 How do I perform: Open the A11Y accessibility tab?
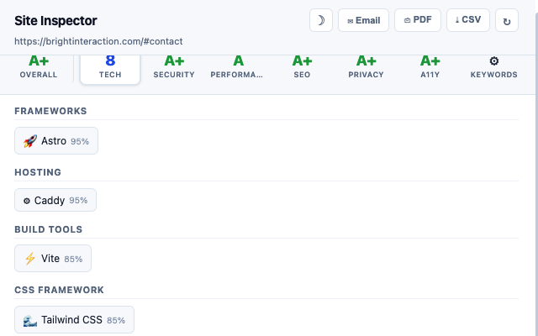[430, 67]
